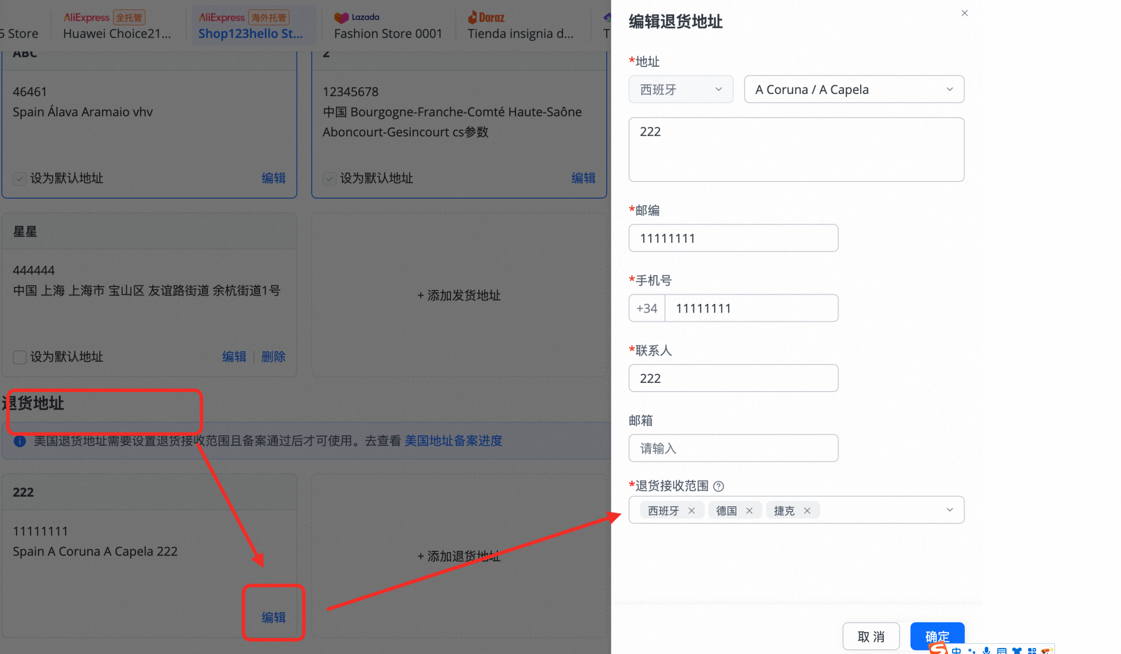
Task: Switch to the Tienda insignia Daraz store tab
Action: click(520, 33)
